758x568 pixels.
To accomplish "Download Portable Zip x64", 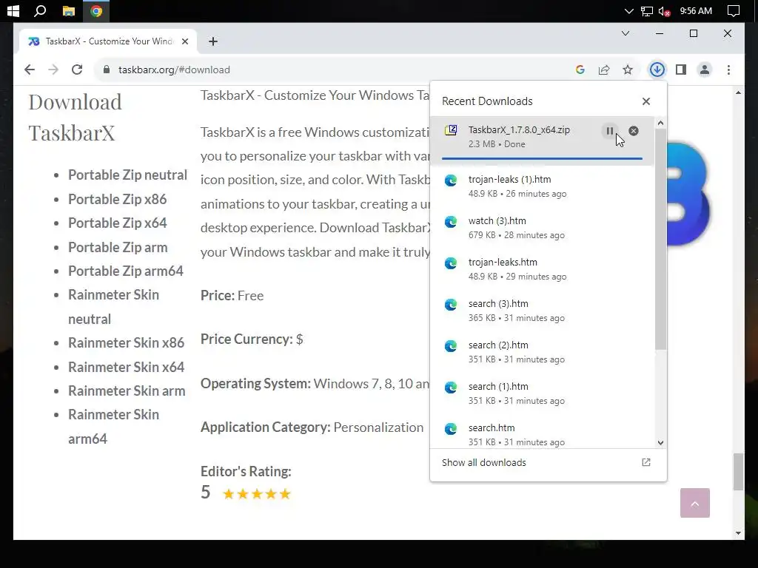I will click(118, 223).
